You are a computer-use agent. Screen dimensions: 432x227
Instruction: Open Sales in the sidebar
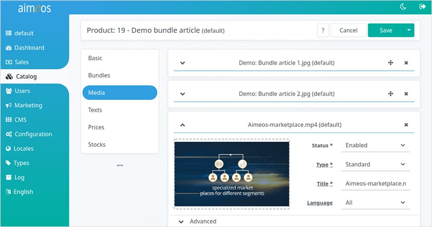(x=17, y=62)
